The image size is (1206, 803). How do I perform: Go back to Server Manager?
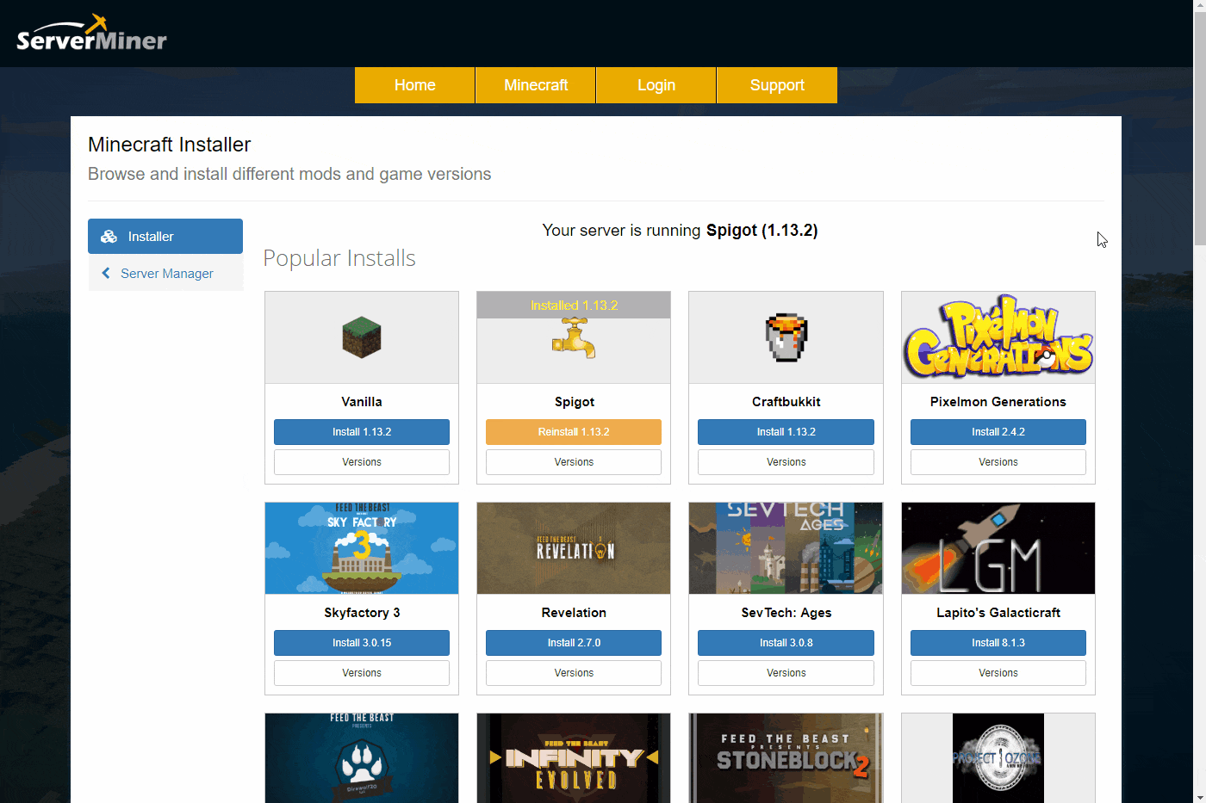(x=165, y=273)
